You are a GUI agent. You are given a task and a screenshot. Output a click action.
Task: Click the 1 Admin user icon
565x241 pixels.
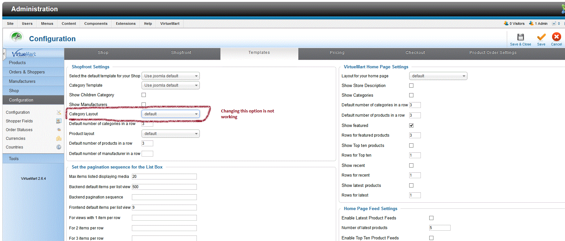(531, 23)
